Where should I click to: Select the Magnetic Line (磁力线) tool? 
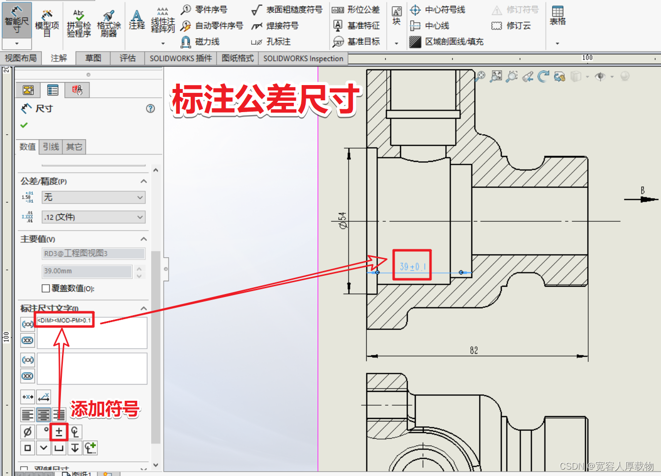coord(200,42)
